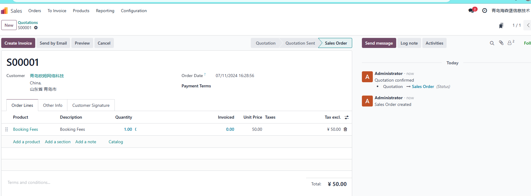Click the Follow button at right edge
Viewport: 531px width, 196px height.
(x=527, y=43)
